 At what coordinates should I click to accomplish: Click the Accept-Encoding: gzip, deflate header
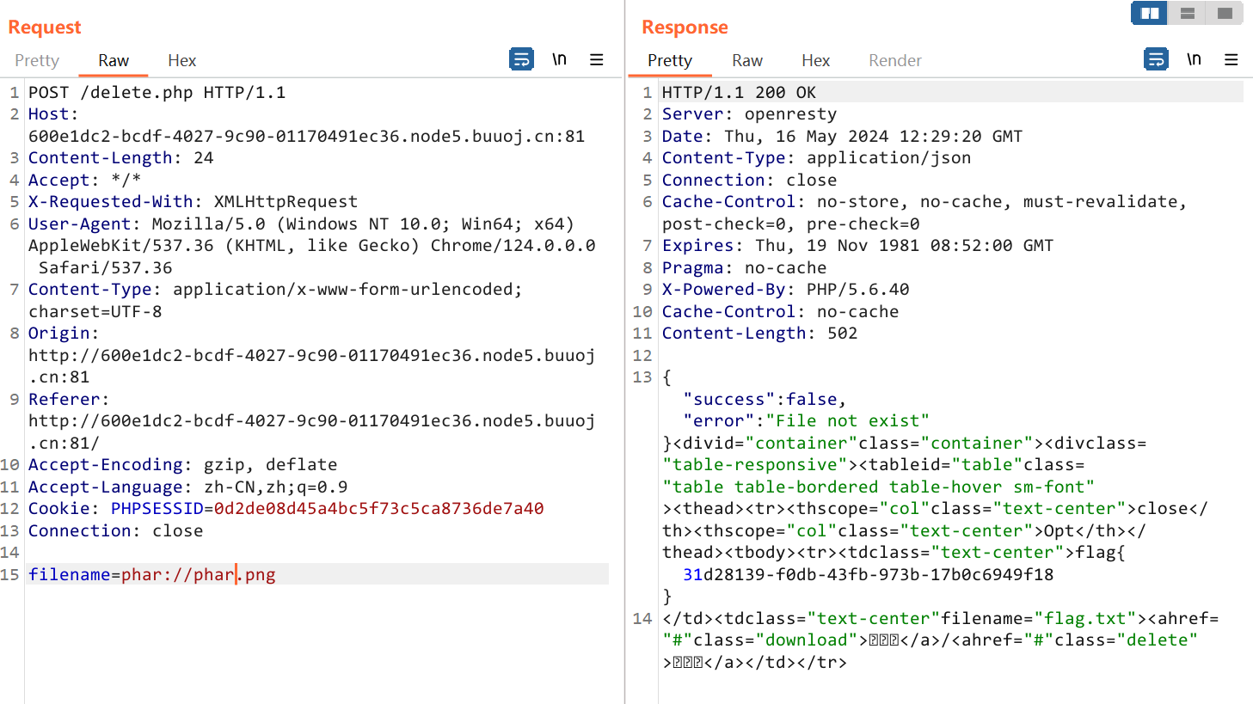[x=183, y=464]
